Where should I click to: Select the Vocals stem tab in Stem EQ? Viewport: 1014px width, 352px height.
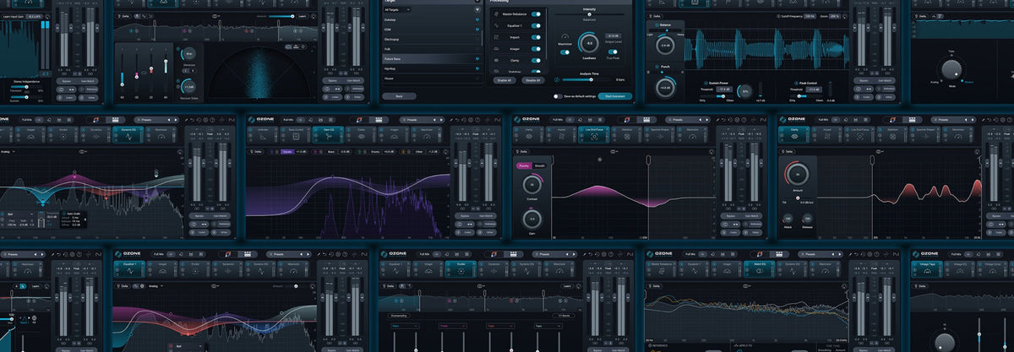[287, 152]
